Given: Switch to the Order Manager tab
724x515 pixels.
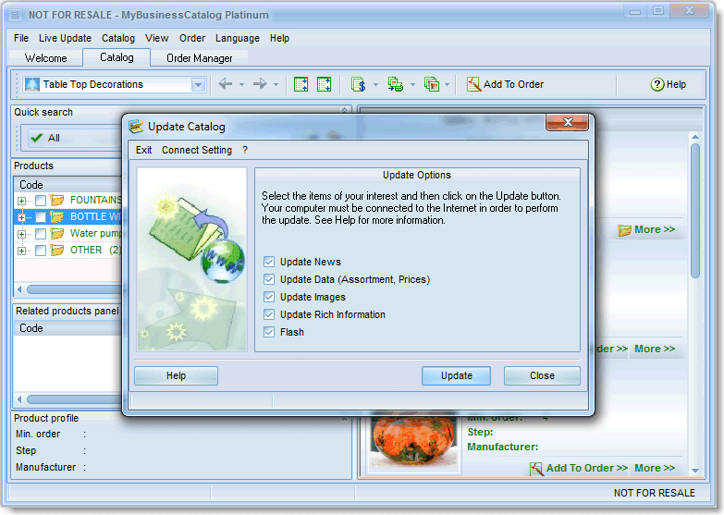Looking at the screenshot, I should click(x=200, y=58).
